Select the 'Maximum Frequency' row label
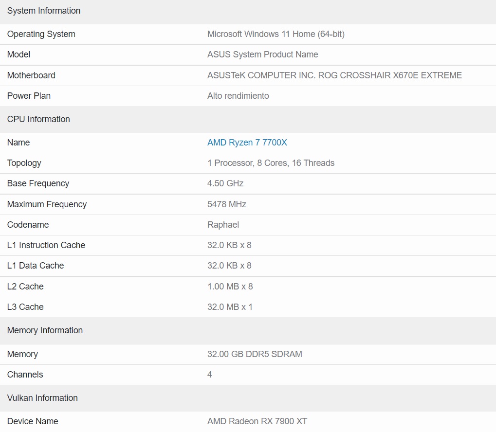 [47, 204]
